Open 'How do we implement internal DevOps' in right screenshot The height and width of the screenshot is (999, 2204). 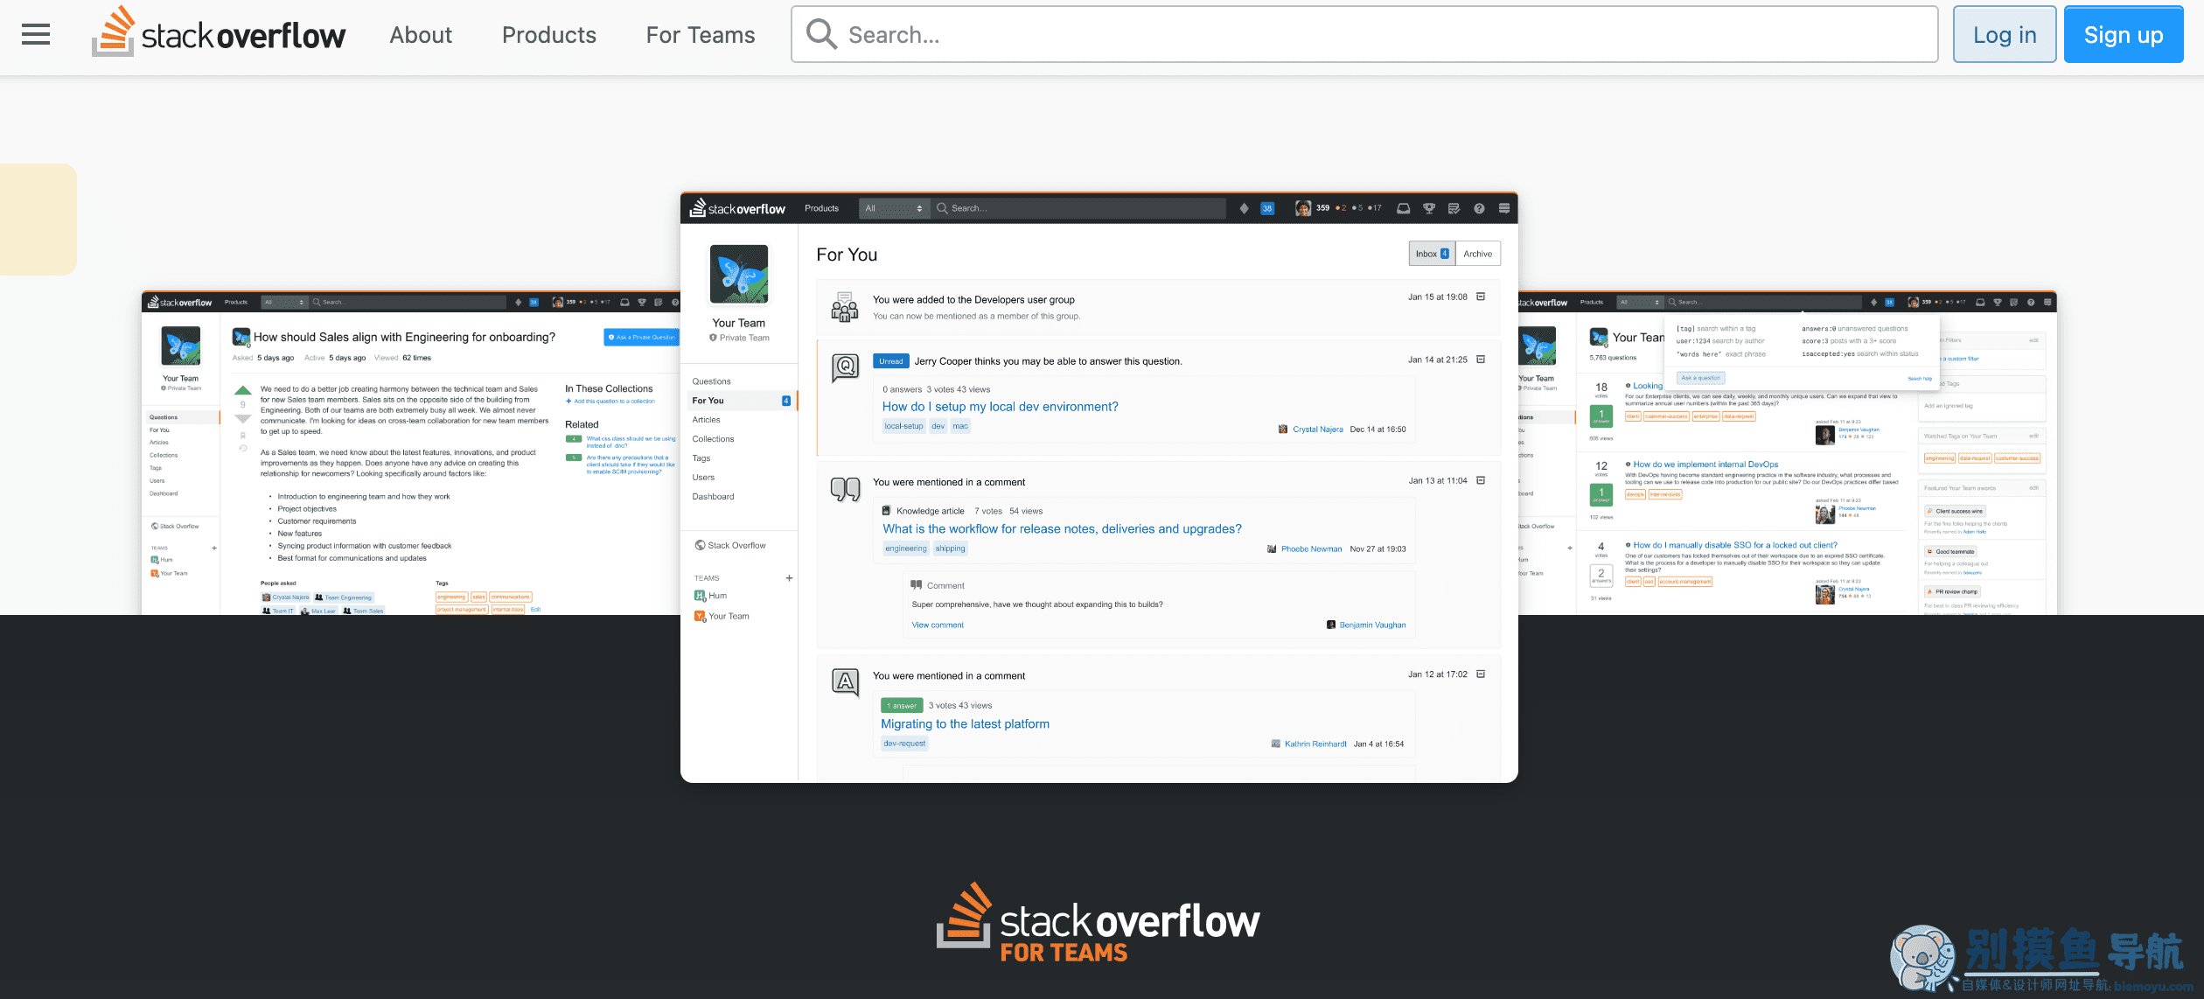[x=1705, y=465]
